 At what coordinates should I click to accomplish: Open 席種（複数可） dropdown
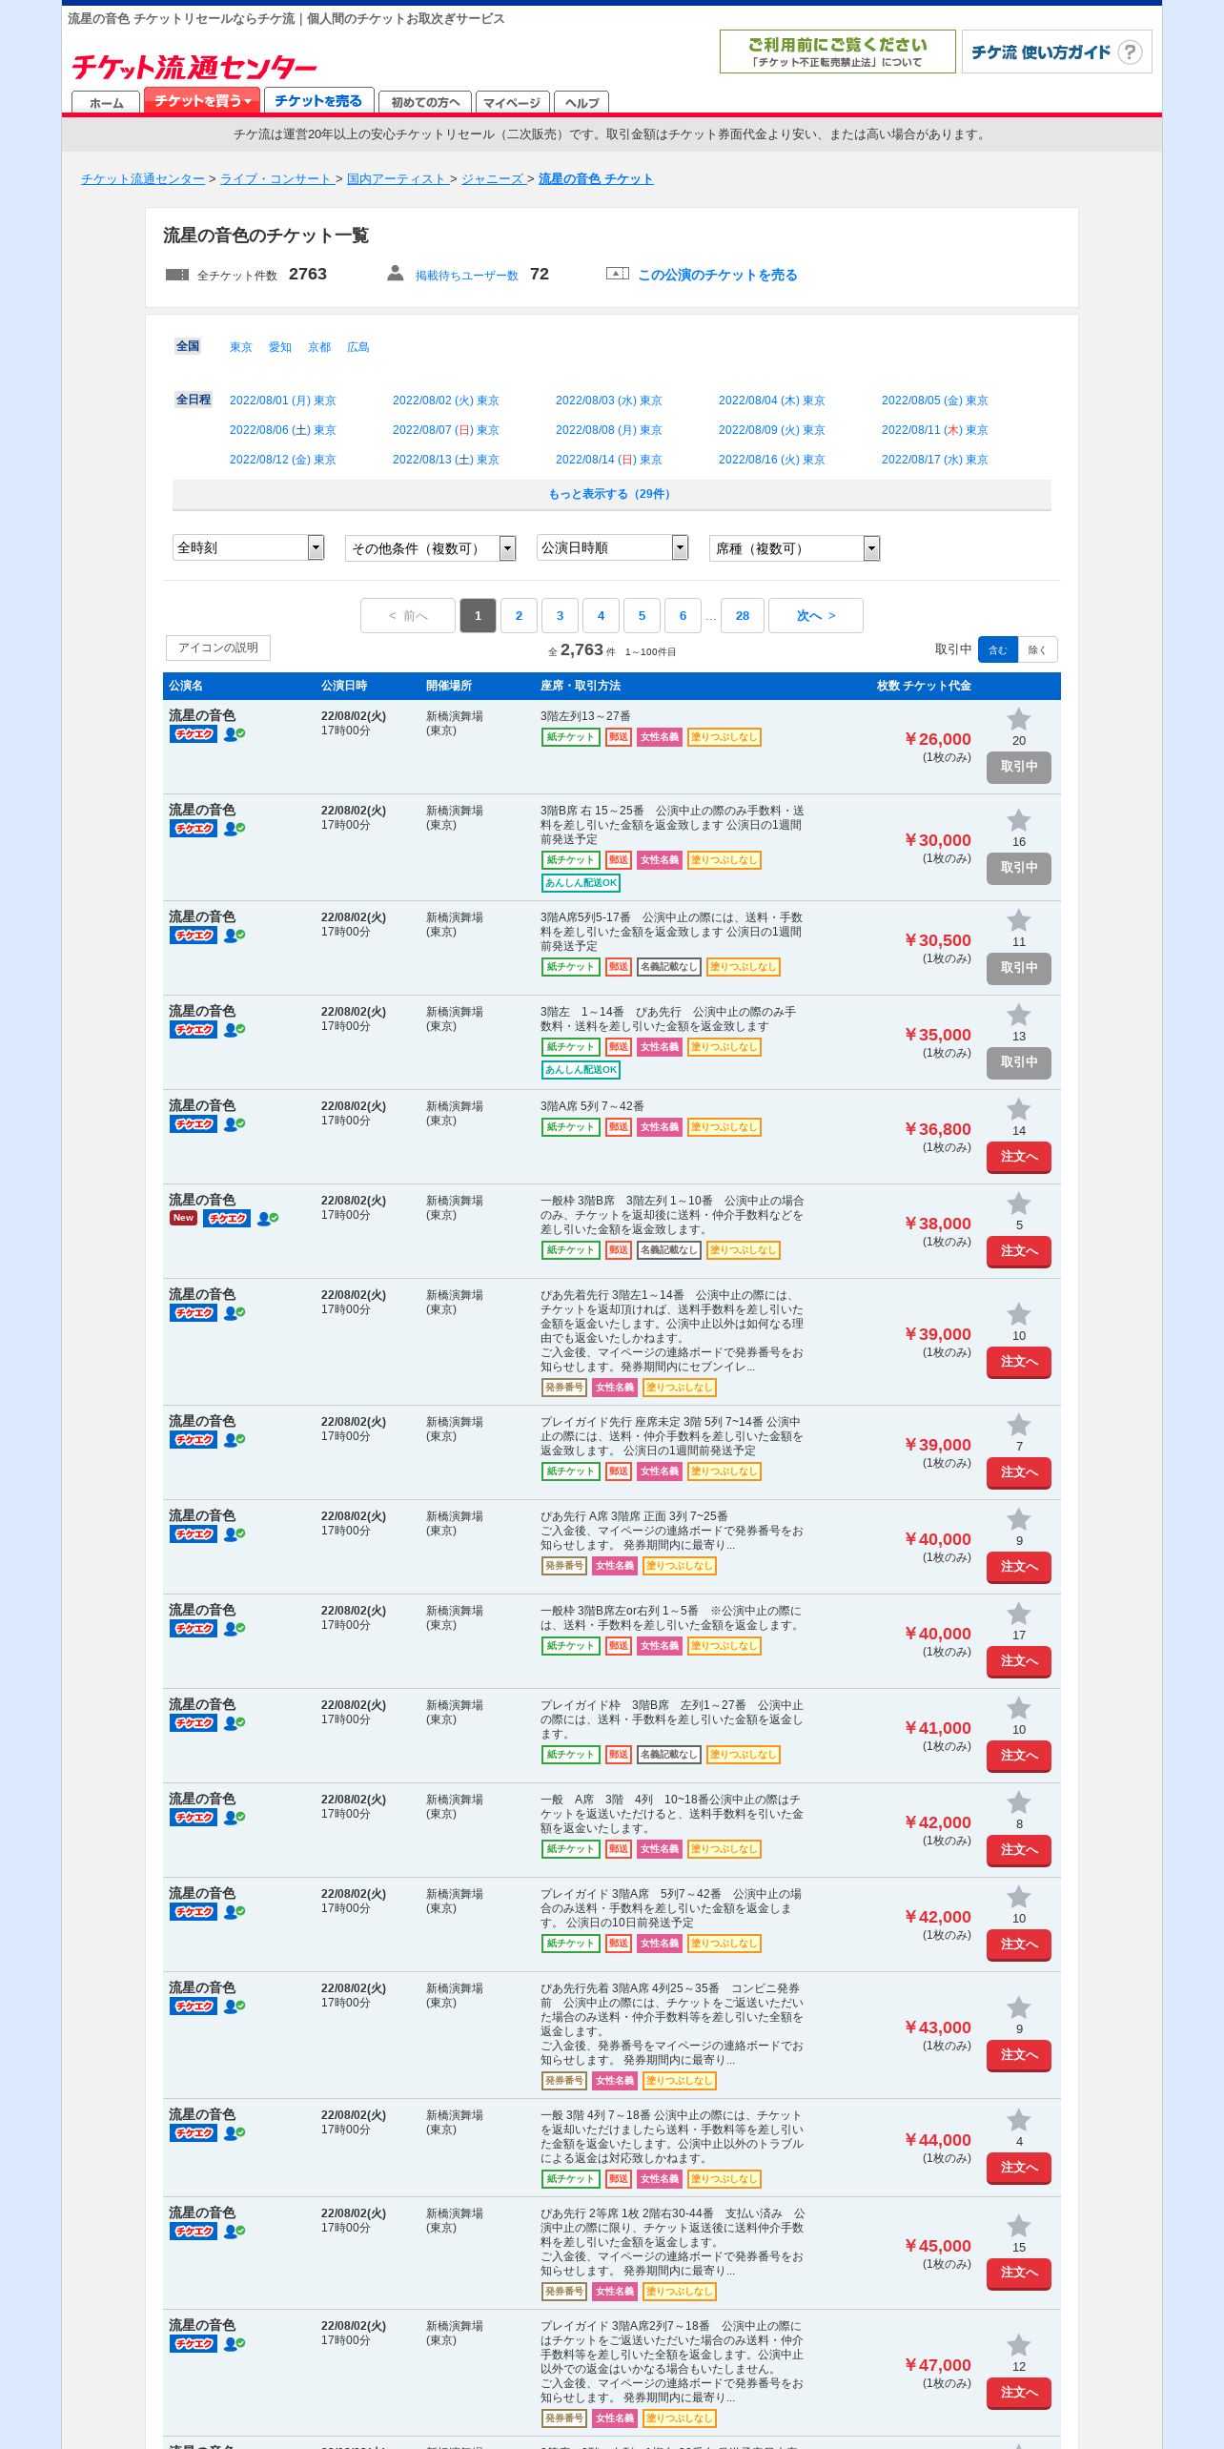[x=794, y=548]
